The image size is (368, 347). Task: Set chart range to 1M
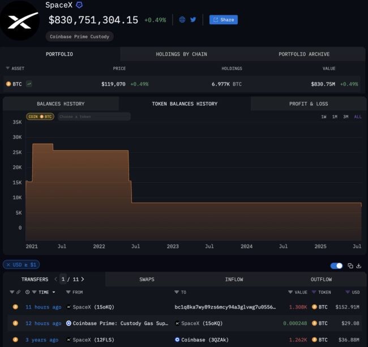coord(335,117)
